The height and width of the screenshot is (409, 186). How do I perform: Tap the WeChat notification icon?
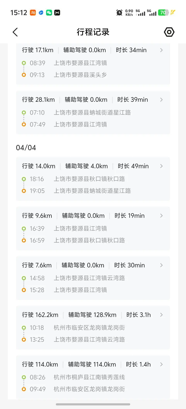tap(49, 13)
